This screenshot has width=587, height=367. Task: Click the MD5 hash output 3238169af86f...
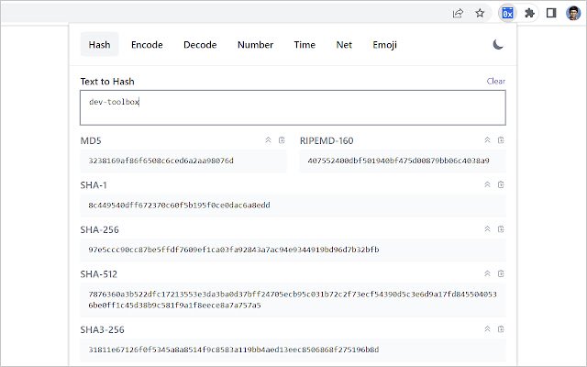coord(183,161)
